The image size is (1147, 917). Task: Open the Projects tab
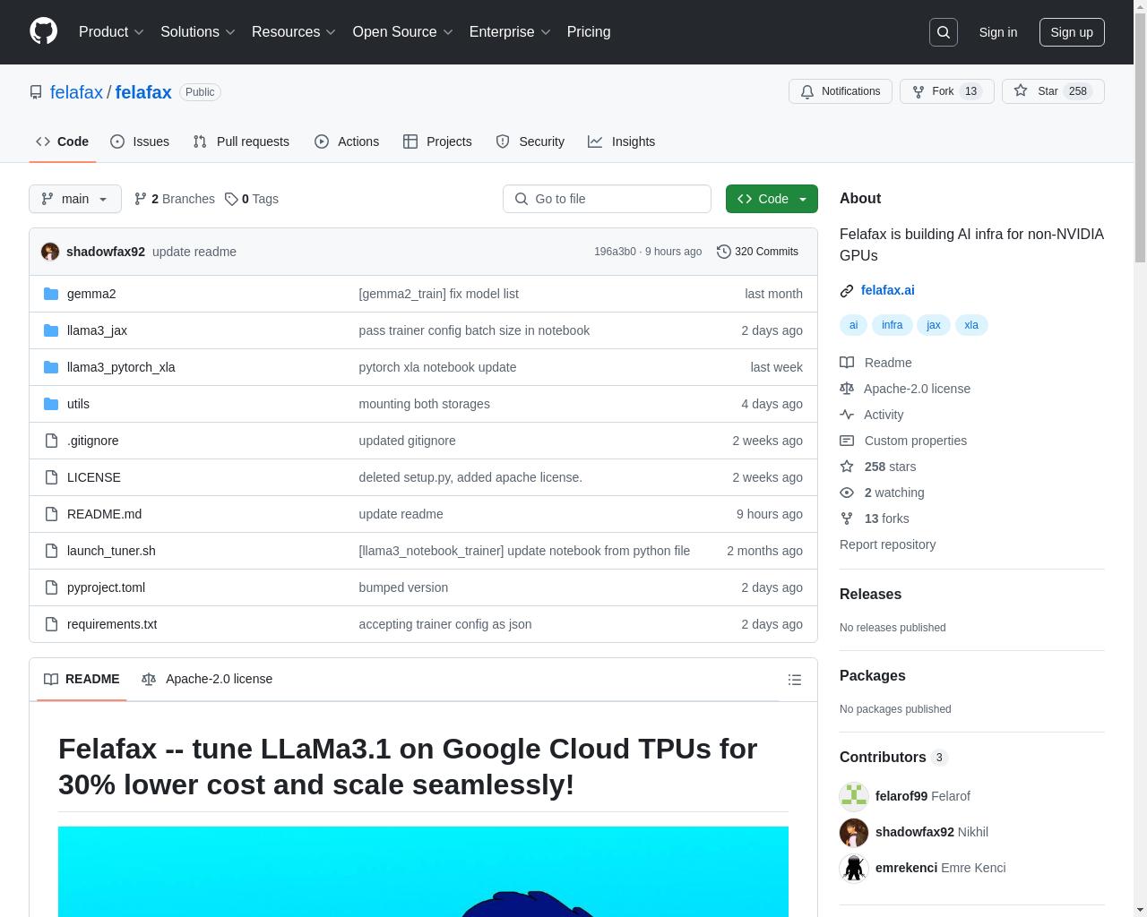pos(437,141)
